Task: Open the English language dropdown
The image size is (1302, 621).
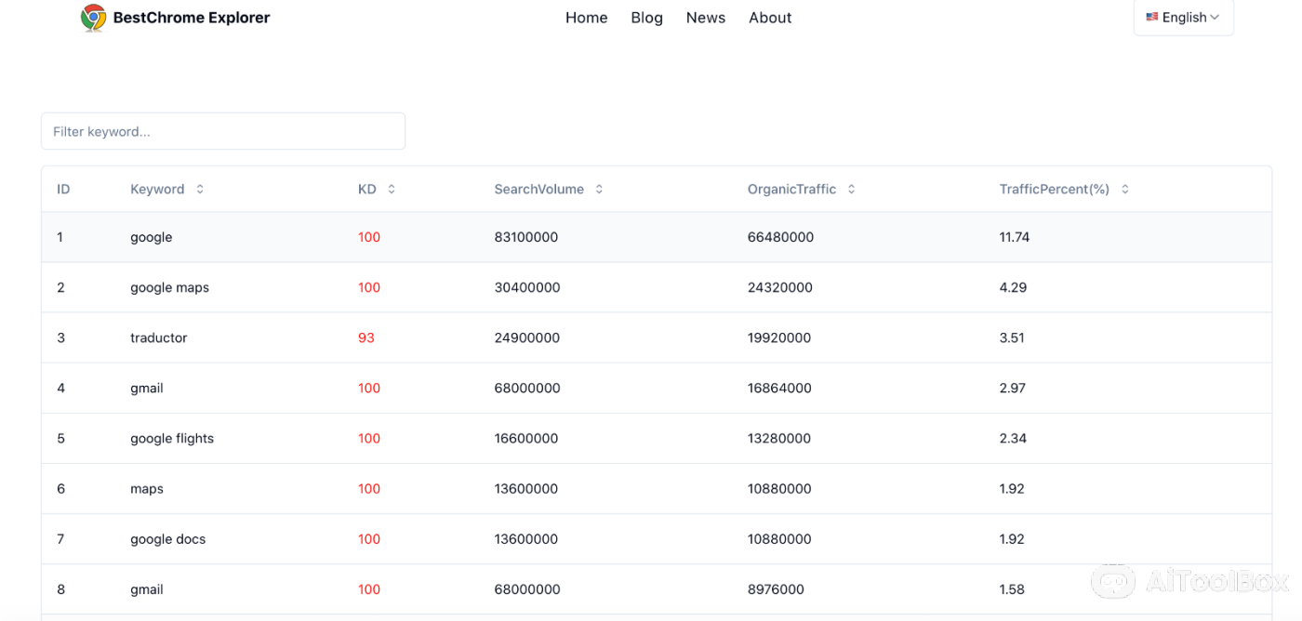Action: click(1183, 18)
